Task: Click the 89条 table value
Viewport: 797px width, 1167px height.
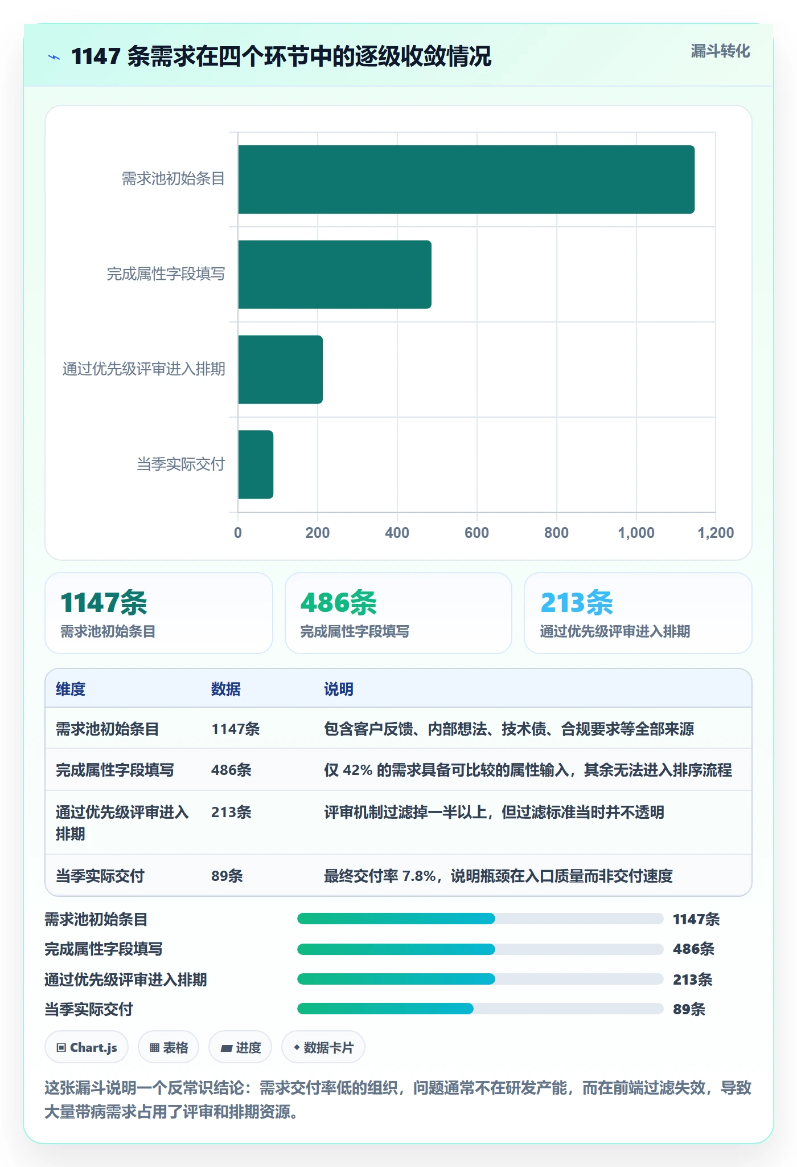Action: click(x=227, y=876)
